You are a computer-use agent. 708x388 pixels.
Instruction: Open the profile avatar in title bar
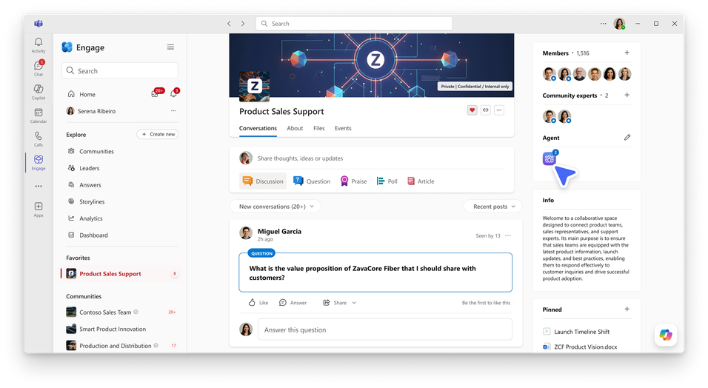(x=619, y=24)
